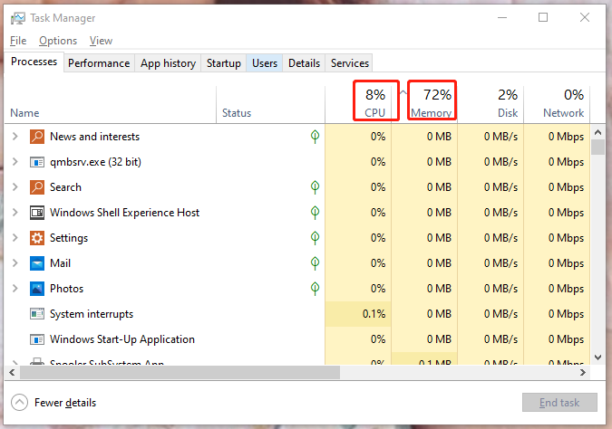Click the 0 MB memory value for Mail
The image size is (612, 429).
coord(439,263)
